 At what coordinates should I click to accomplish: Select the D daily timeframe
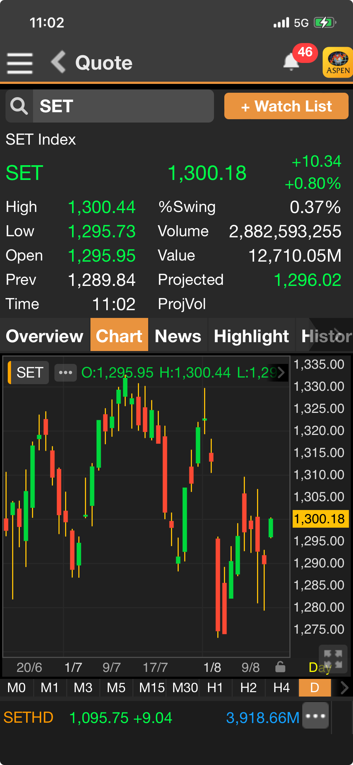[x=315, y=687]
